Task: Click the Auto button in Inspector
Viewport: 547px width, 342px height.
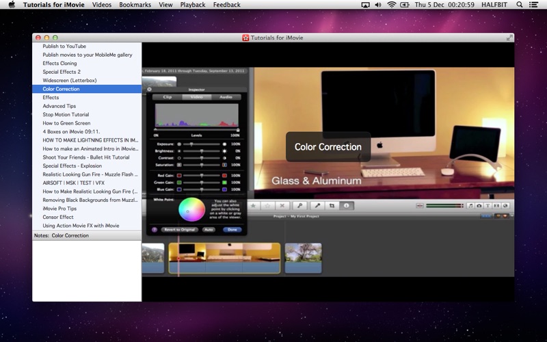Action: coord(209,230)
